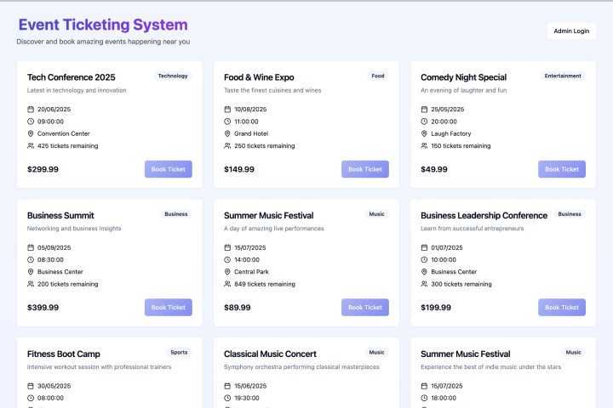Book a ticket for Tech Conference 2025
Screen dimensions: 613x408
click(168, 169)
